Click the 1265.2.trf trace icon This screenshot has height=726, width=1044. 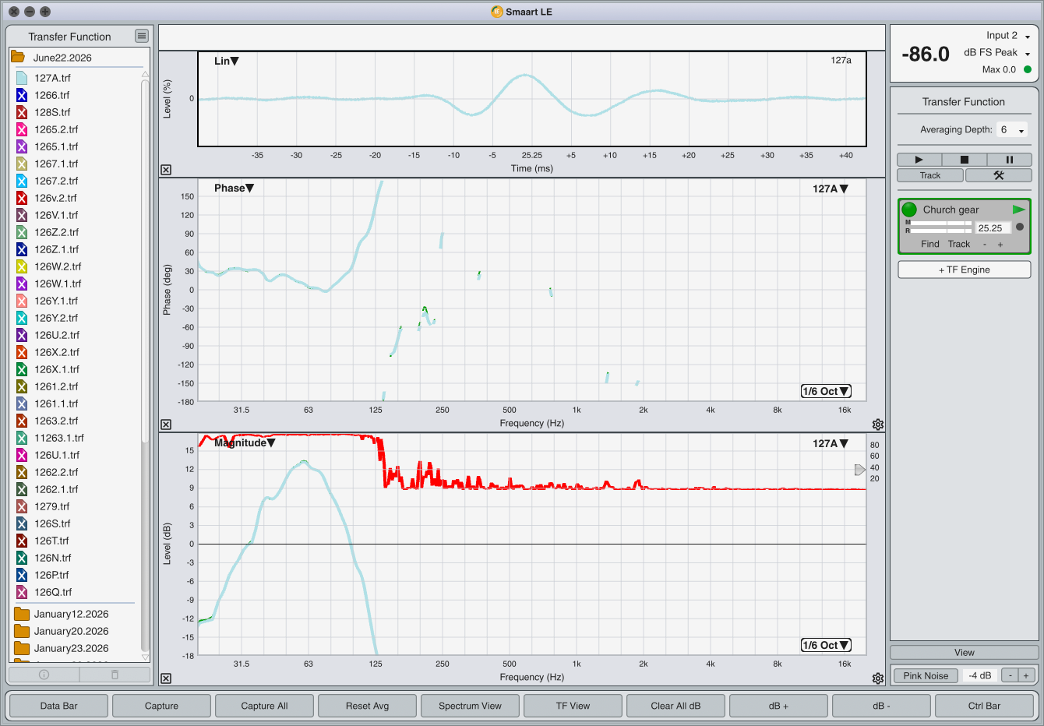(x=22, y=129)
